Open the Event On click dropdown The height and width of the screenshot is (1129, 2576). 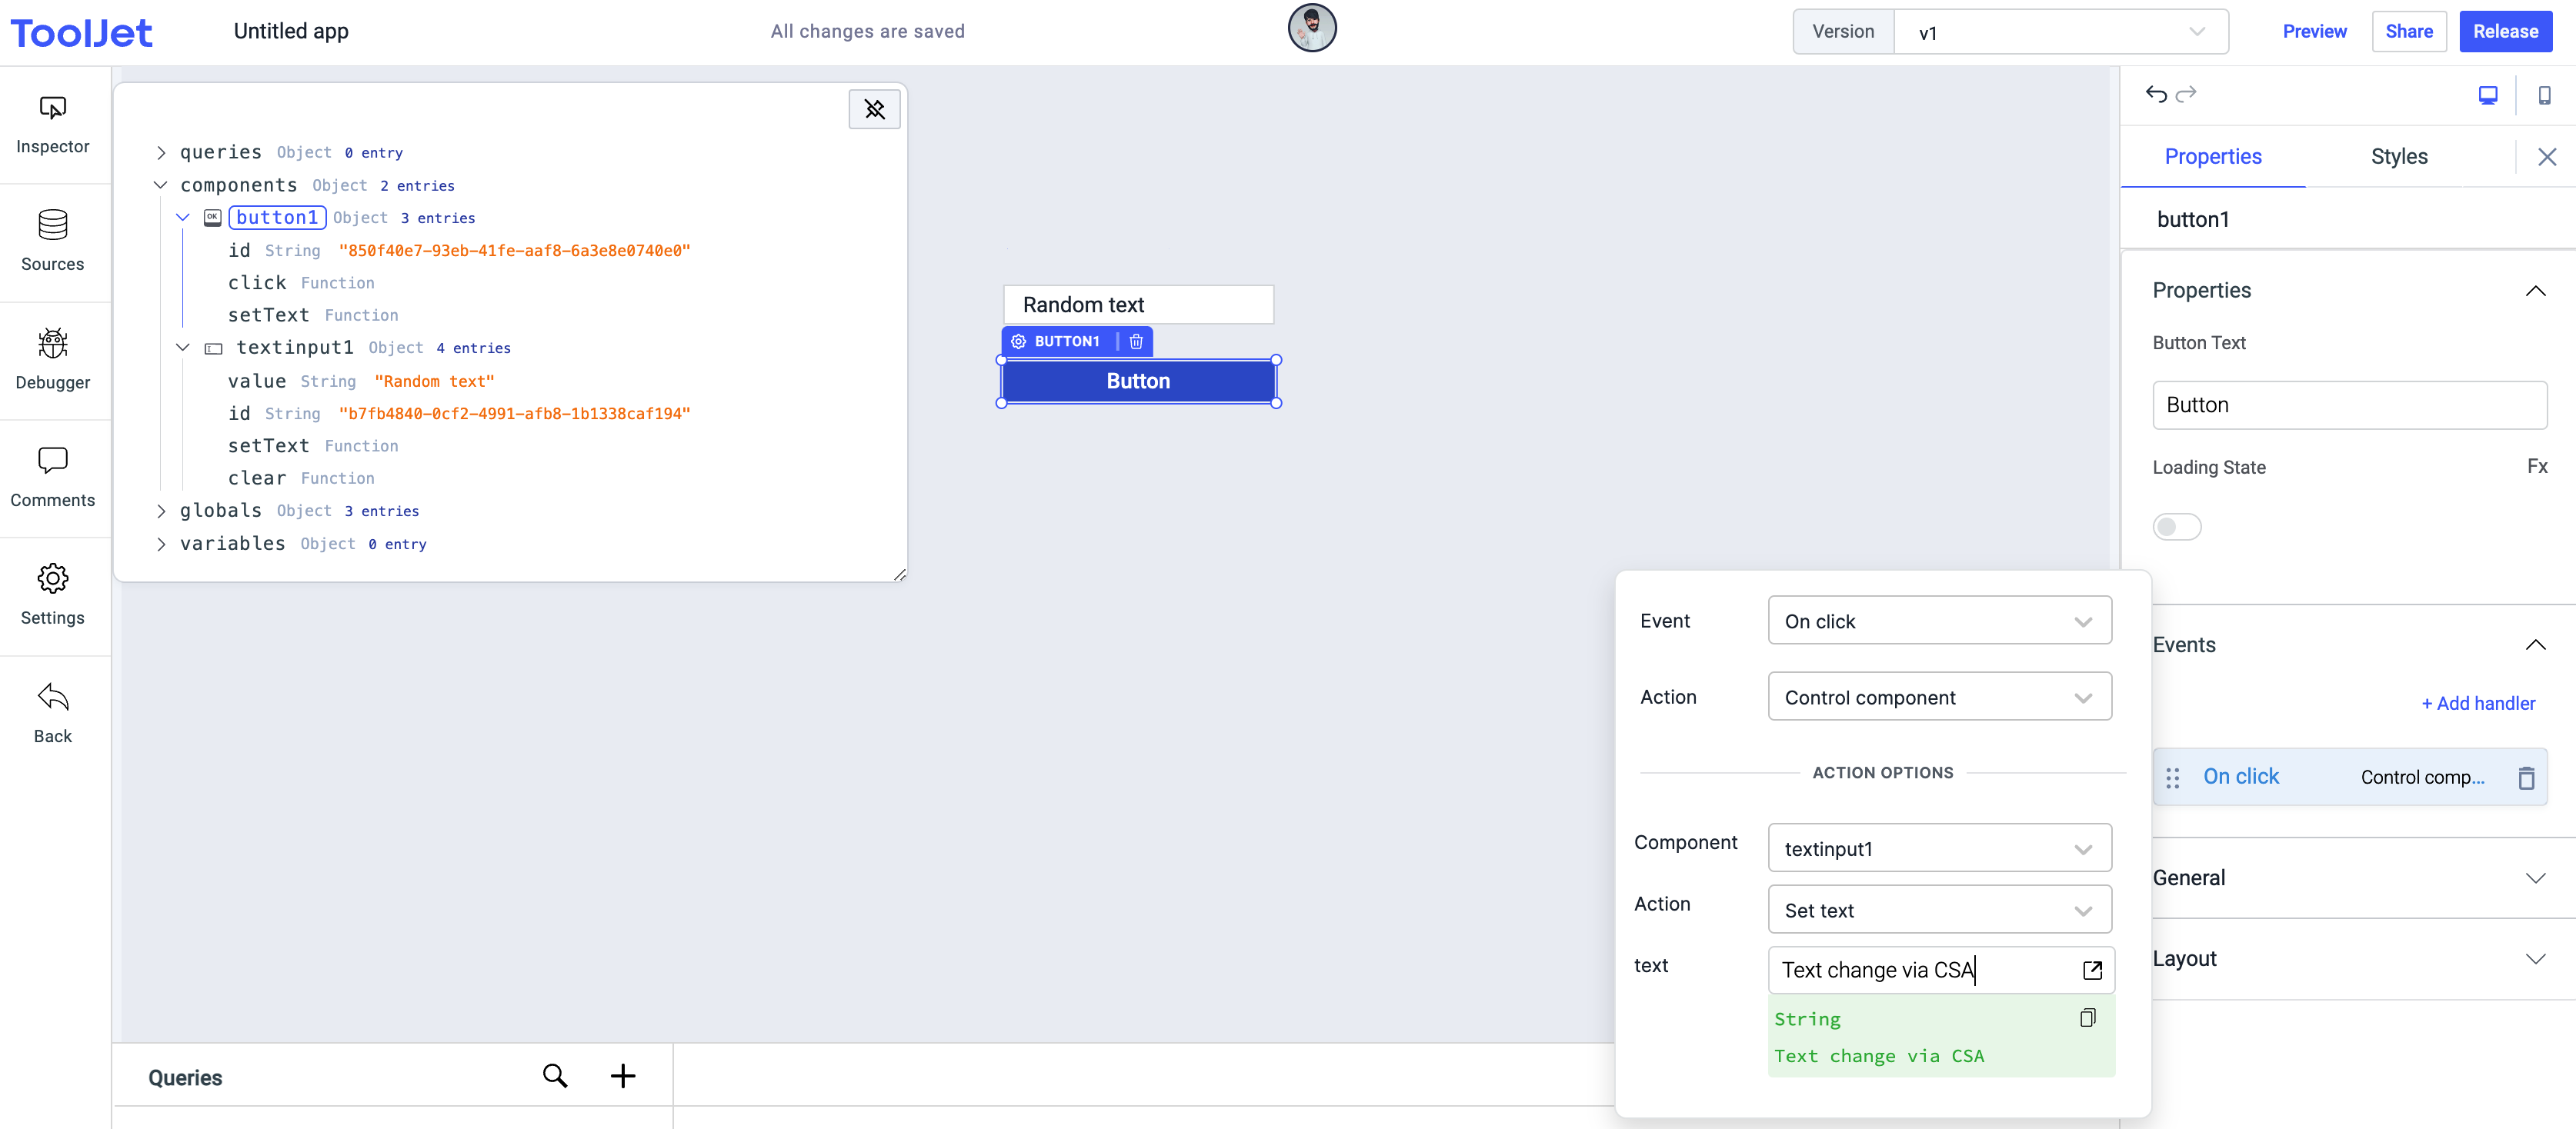click(1938, 621)
